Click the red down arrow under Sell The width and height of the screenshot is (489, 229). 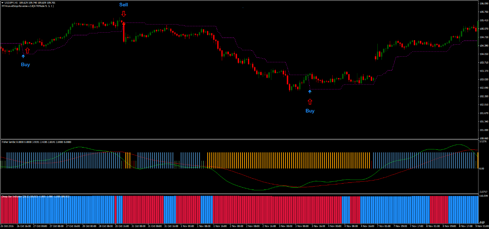tap(124, 14)
